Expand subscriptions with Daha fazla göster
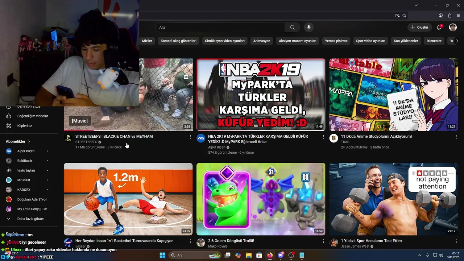The width and height of the screenshot is (464, 261). point(29,219)
